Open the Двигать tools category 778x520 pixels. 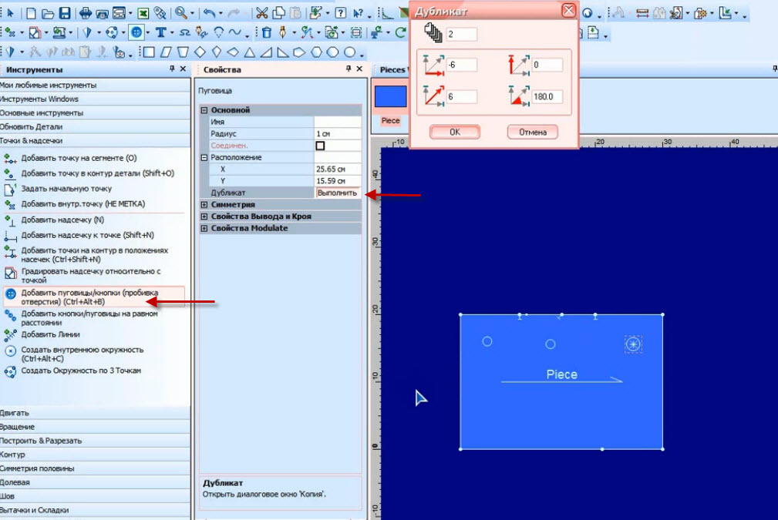tap(94, 413)
